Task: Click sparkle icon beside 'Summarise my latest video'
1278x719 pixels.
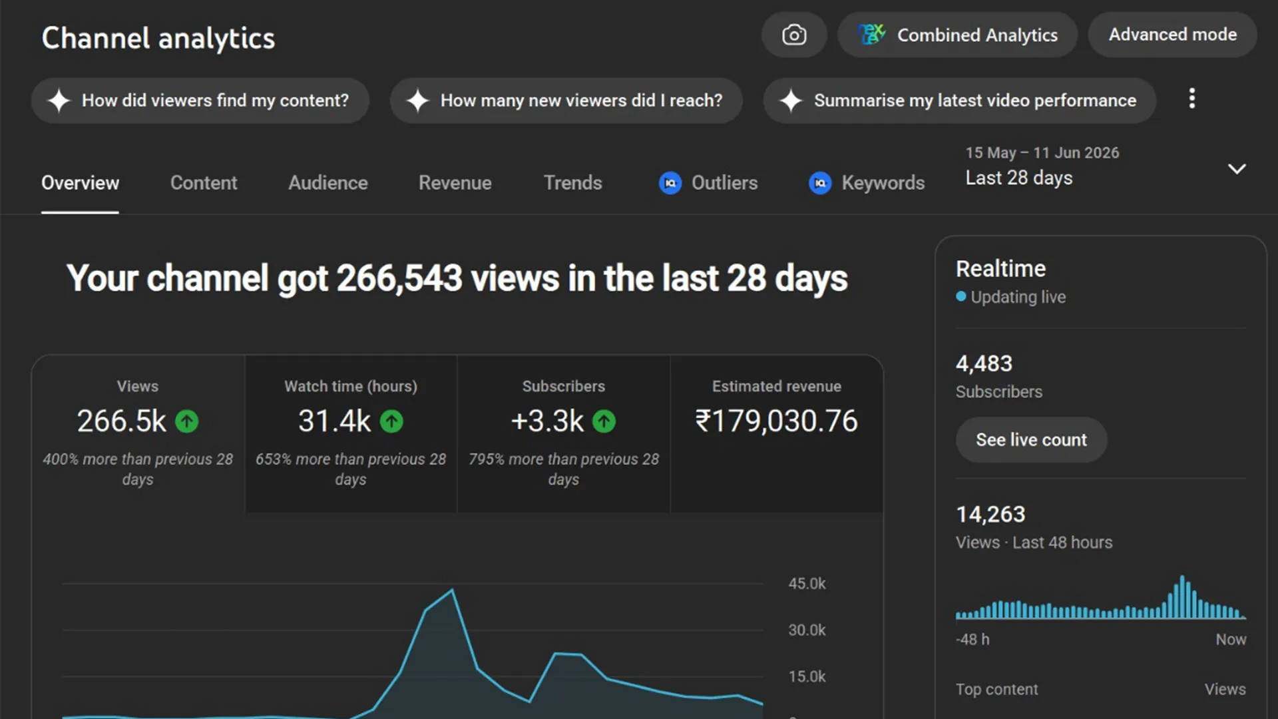Action: [x=791, y=101]
